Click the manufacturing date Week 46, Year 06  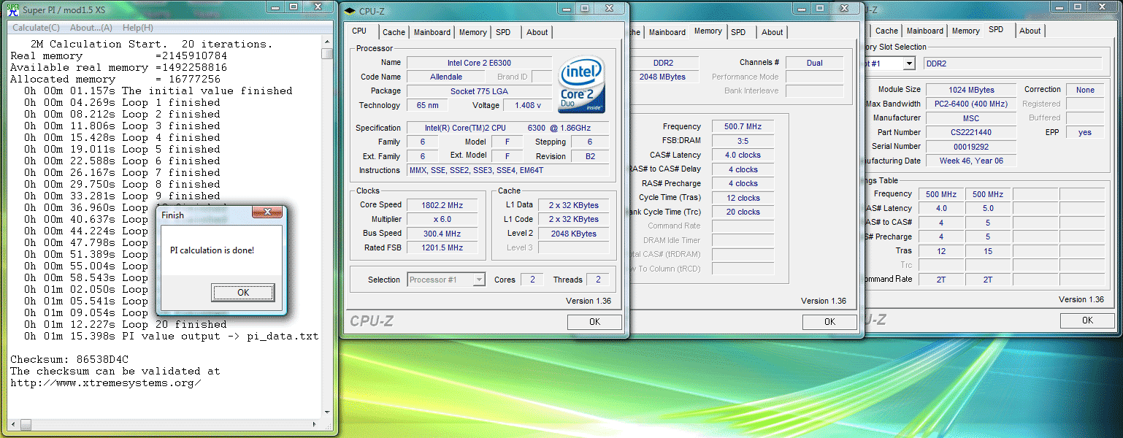point(971,161)
